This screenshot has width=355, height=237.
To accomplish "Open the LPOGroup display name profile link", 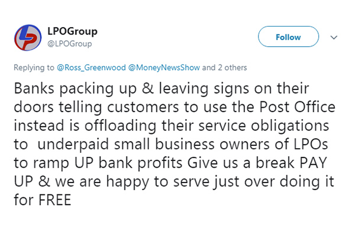I will (72, 31).
